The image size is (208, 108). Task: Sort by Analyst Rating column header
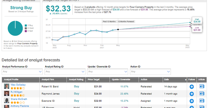click(76, 79)
